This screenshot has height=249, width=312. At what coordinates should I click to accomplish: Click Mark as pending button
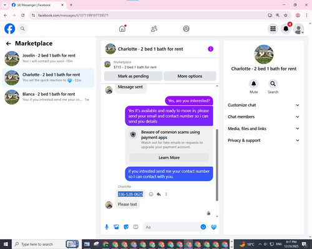click(x=133, y=76)
